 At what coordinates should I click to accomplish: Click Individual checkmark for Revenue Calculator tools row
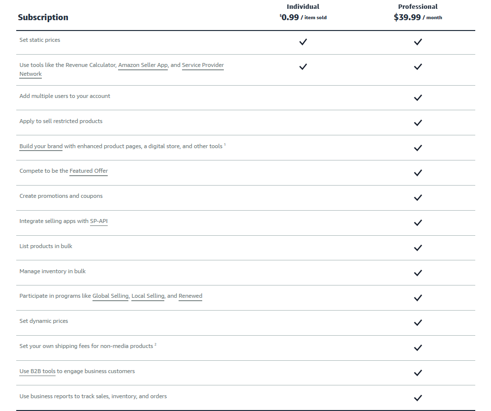pos(303,66)
